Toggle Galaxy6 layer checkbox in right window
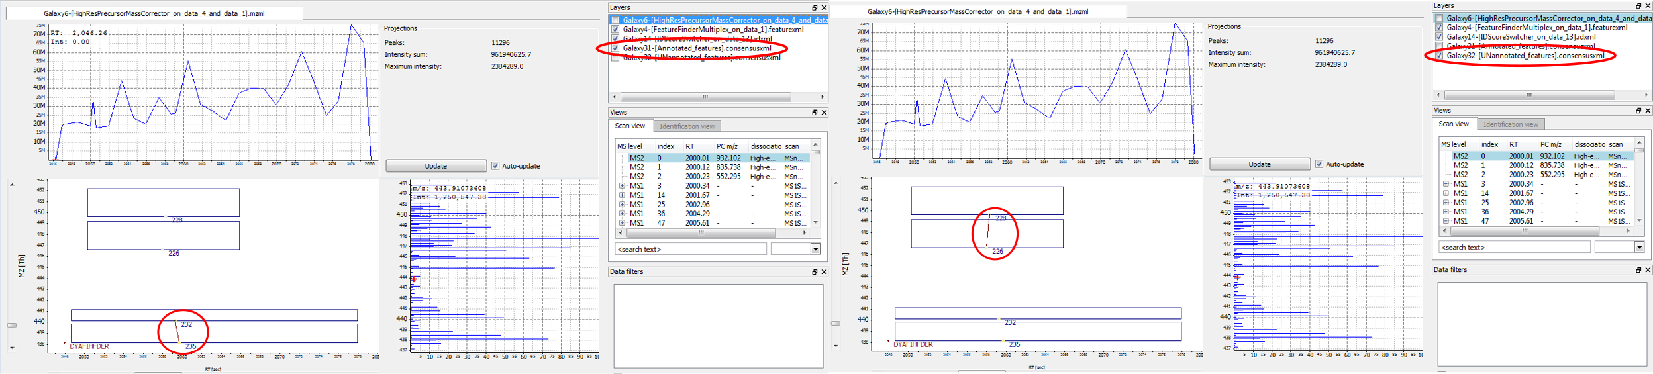 point(1439,18)
